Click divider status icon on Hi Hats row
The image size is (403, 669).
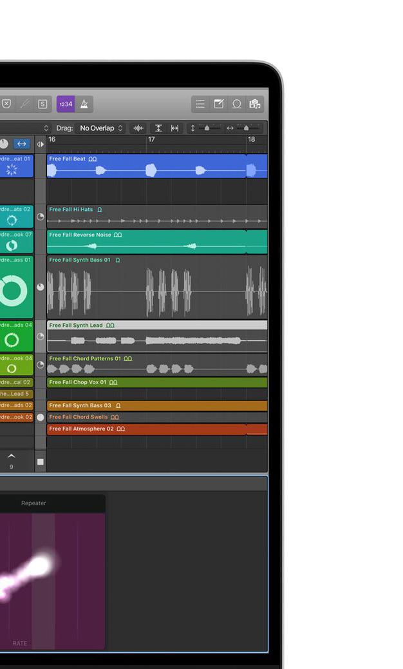point(41,217)
